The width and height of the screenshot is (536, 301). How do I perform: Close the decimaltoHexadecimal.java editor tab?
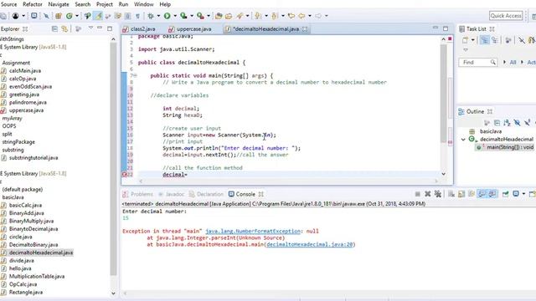point(305,29)
